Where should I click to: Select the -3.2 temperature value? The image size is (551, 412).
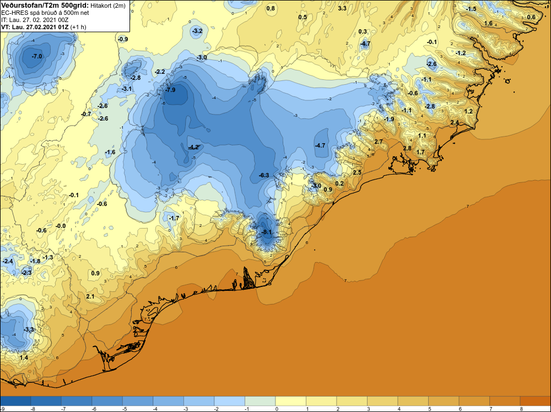click(197, 31)
